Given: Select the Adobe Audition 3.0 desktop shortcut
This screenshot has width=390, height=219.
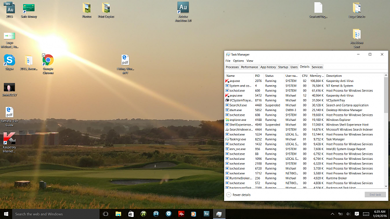Looking at the screenshot, I should point(183,11).
